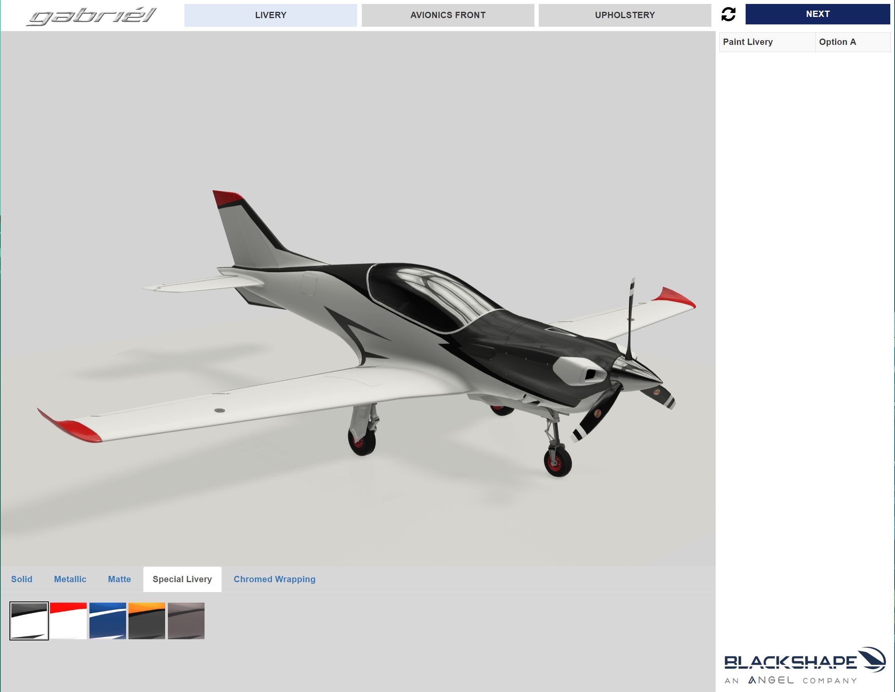Image resolution: width=895 pixels, height=692 pixels.
Task: Toggle the Matte paint finish option
Action: tap(119, 579)
